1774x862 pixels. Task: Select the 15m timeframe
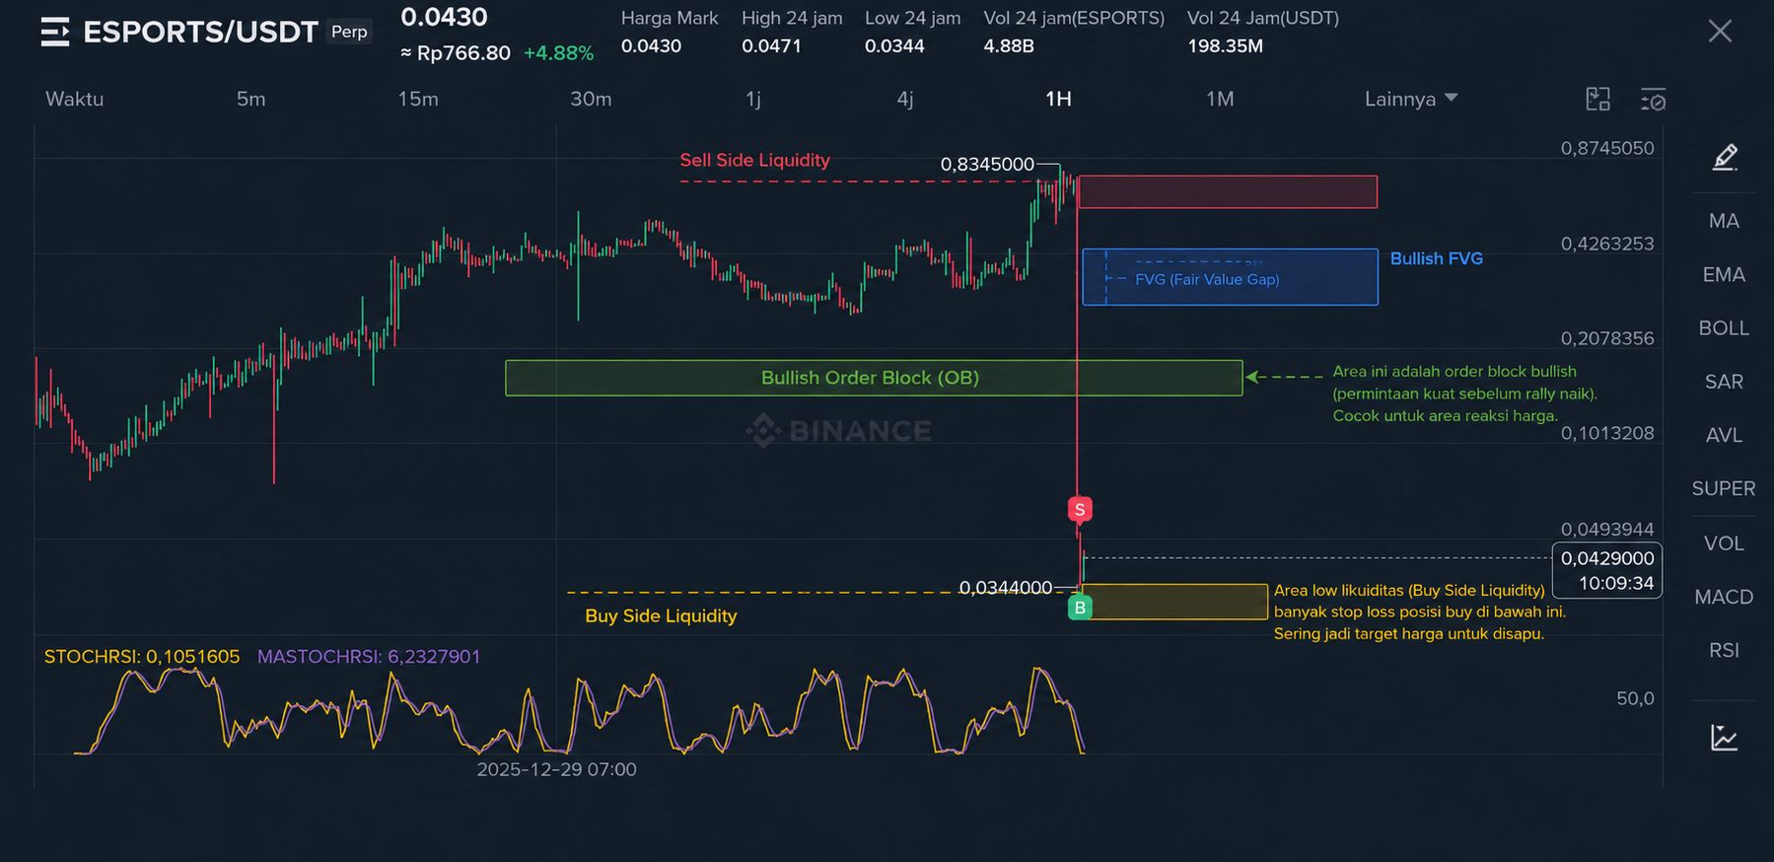[x=418, y=99]
